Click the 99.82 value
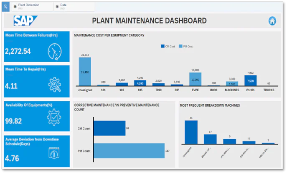This screenshot has width=287, height=173. tap(13, 121)
